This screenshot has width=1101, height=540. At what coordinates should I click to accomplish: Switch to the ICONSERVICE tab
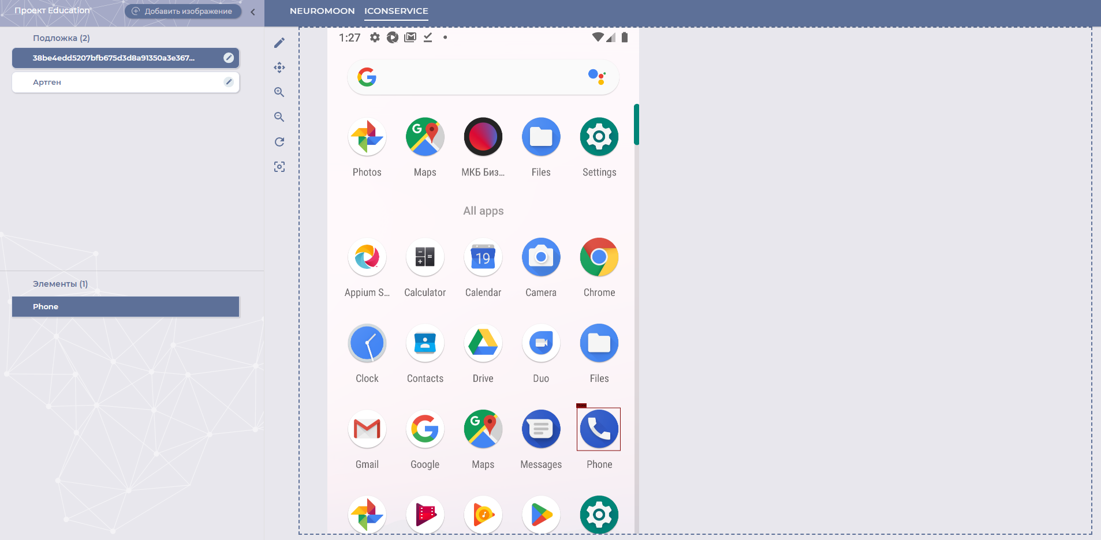(396, 11)
